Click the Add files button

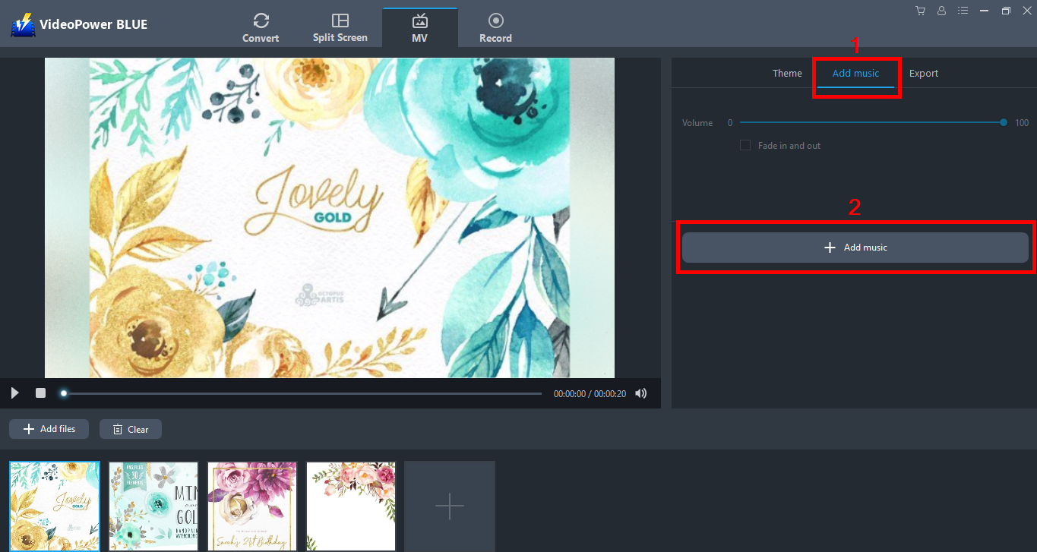(49, 429)
